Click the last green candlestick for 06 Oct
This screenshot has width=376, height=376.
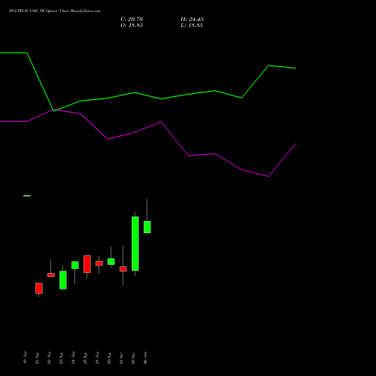click(147, 227)
